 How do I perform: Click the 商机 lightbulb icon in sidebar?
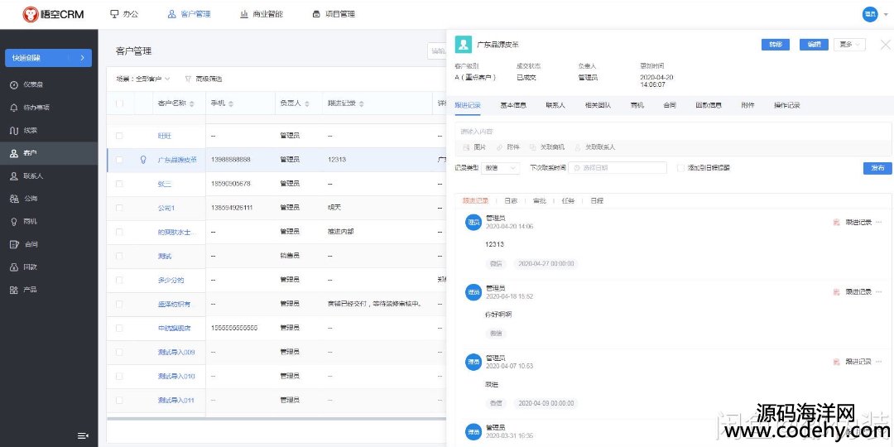click(14, 222)
